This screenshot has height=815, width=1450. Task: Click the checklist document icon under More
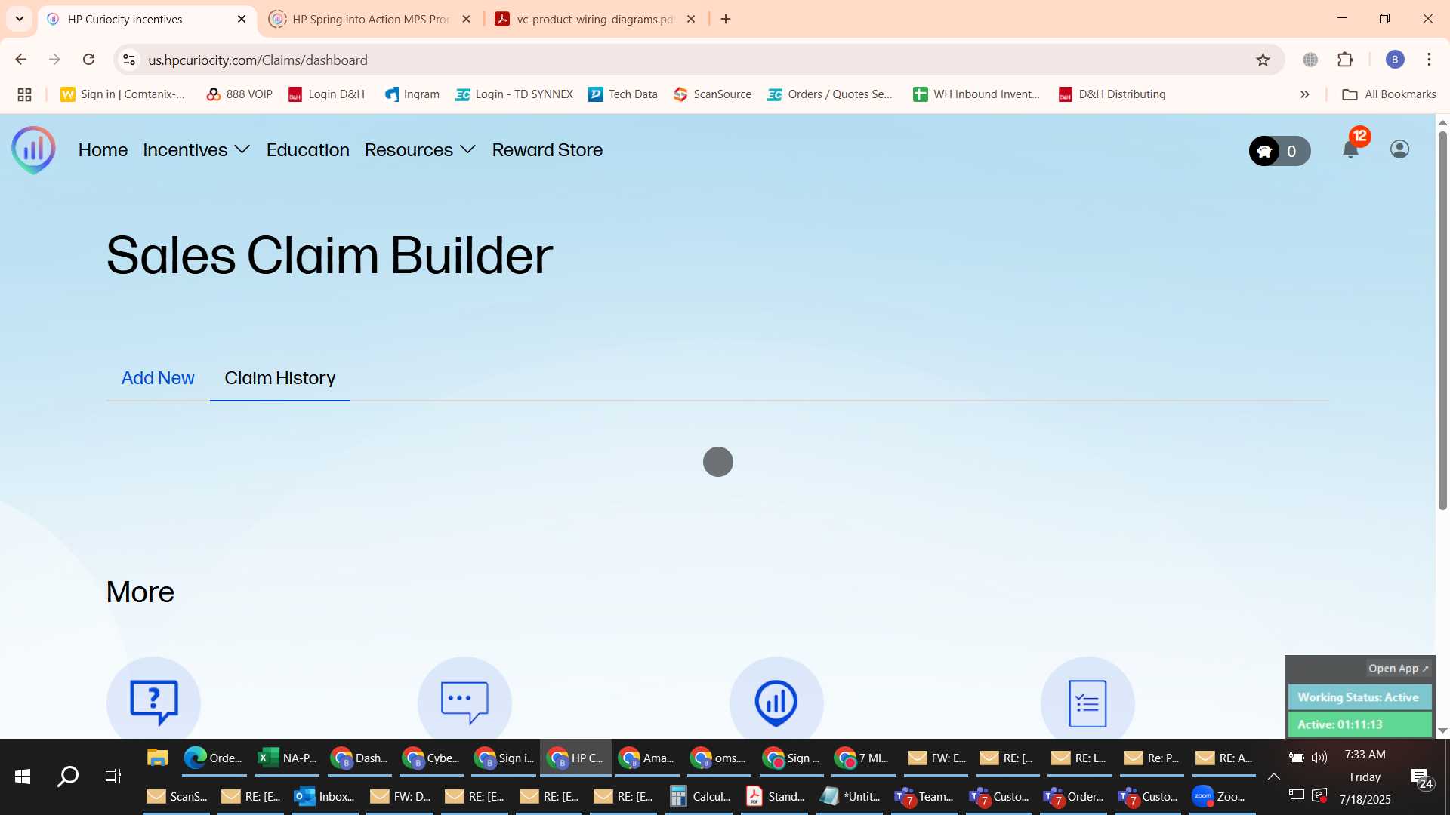[x=1087, y=702]
